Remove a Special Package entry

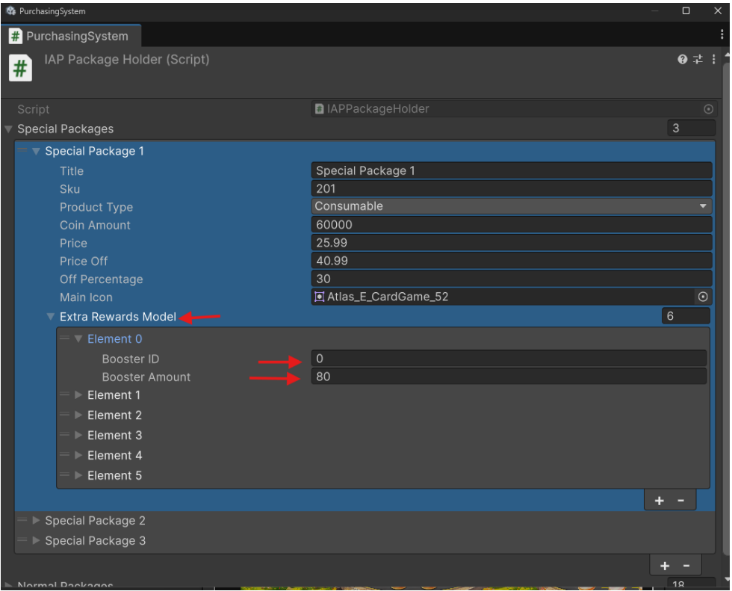[686, 566]
